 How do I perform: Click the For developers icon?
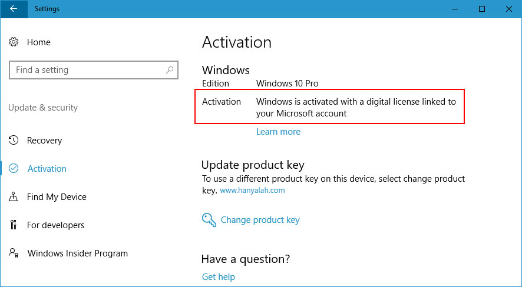(14, 225)
